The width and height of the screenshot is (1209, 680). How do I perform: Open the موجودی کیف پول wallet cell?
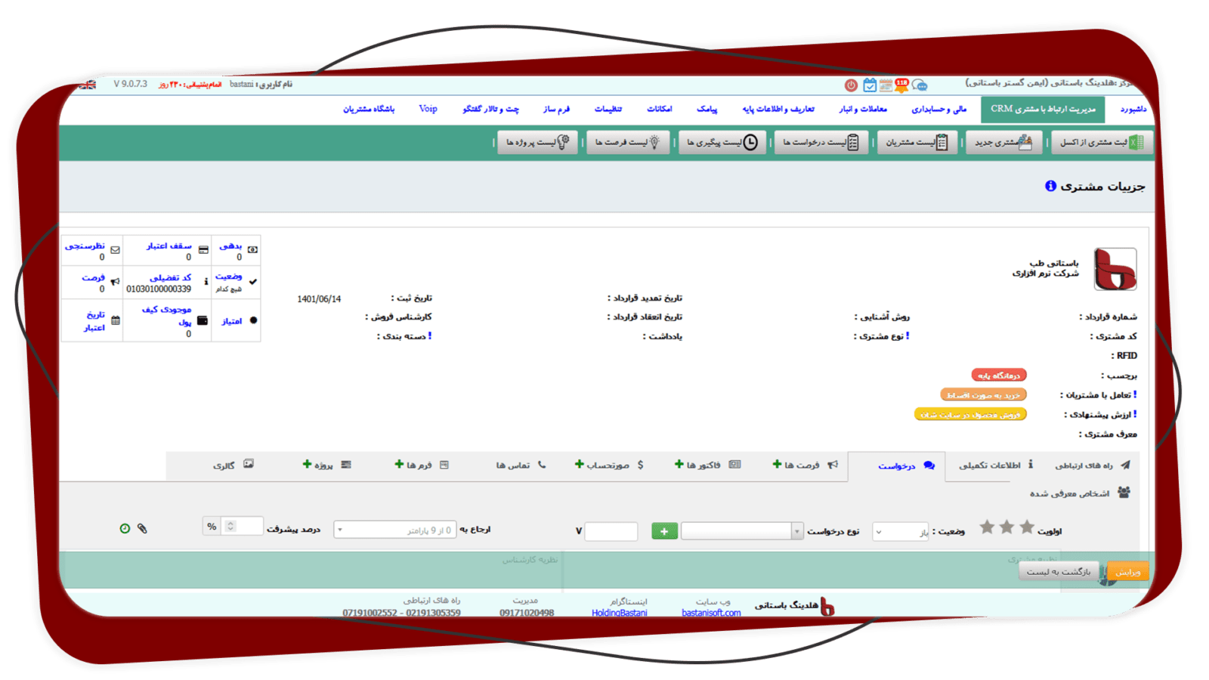click(167, 320)
